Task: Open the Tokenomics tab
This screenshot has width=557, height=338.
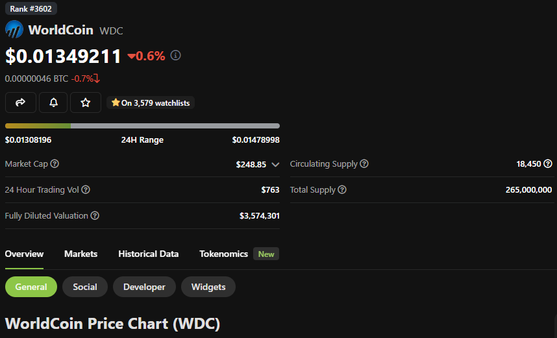Action: coord(223,254)
